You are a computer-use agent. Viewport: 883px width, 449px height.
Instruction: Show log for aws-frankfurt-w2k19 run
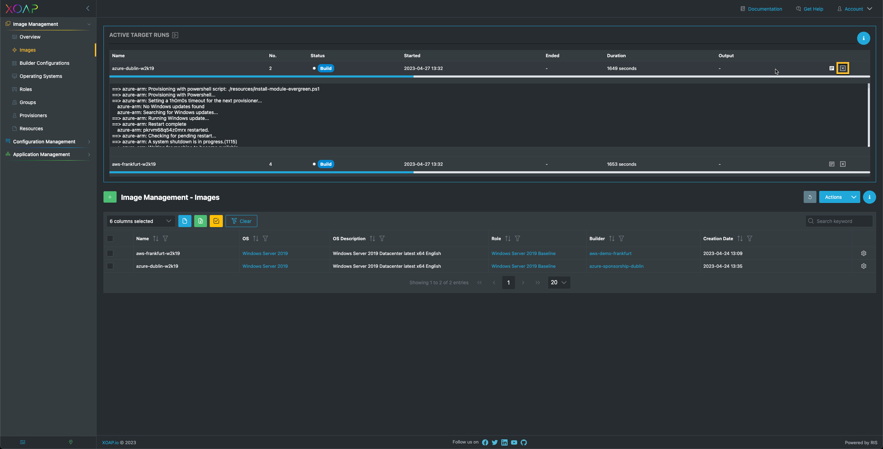pyautogui.click(x=832, y=164)
